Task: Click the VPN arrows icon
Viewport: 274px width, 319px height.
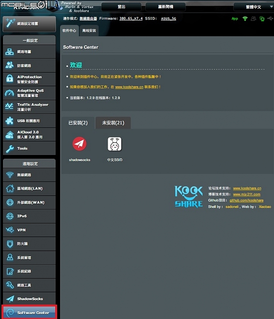Action: click(x=10, y=230)
